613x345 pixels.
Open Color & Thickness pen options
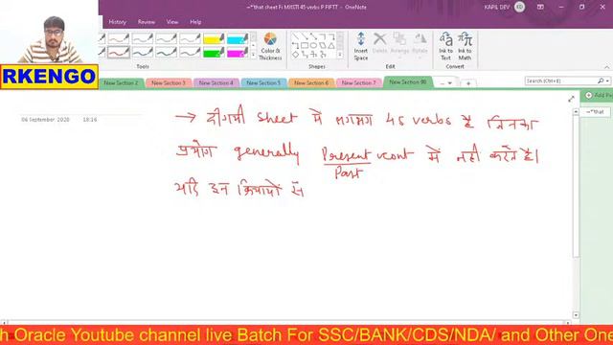[x=270, y=46]
